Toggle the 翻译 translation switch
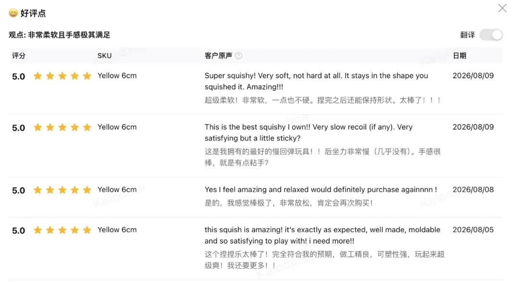Image resolution: width=519 pixels, height=282 pixels. 491,35
